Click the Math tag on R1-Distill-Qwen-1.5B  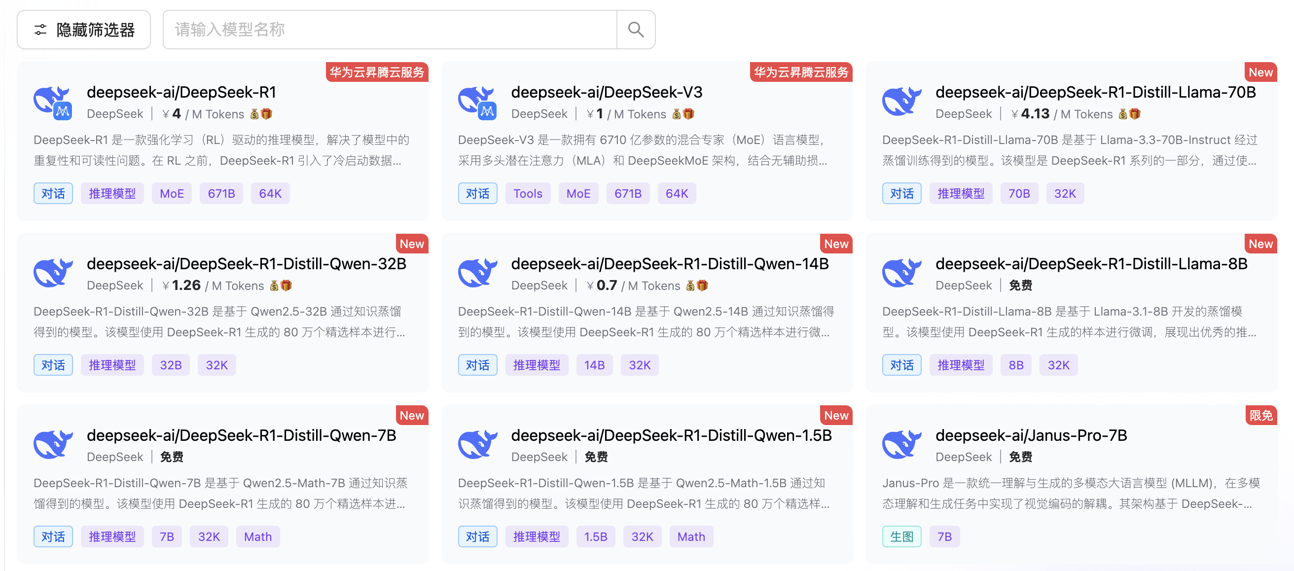[x=691, y=537]
